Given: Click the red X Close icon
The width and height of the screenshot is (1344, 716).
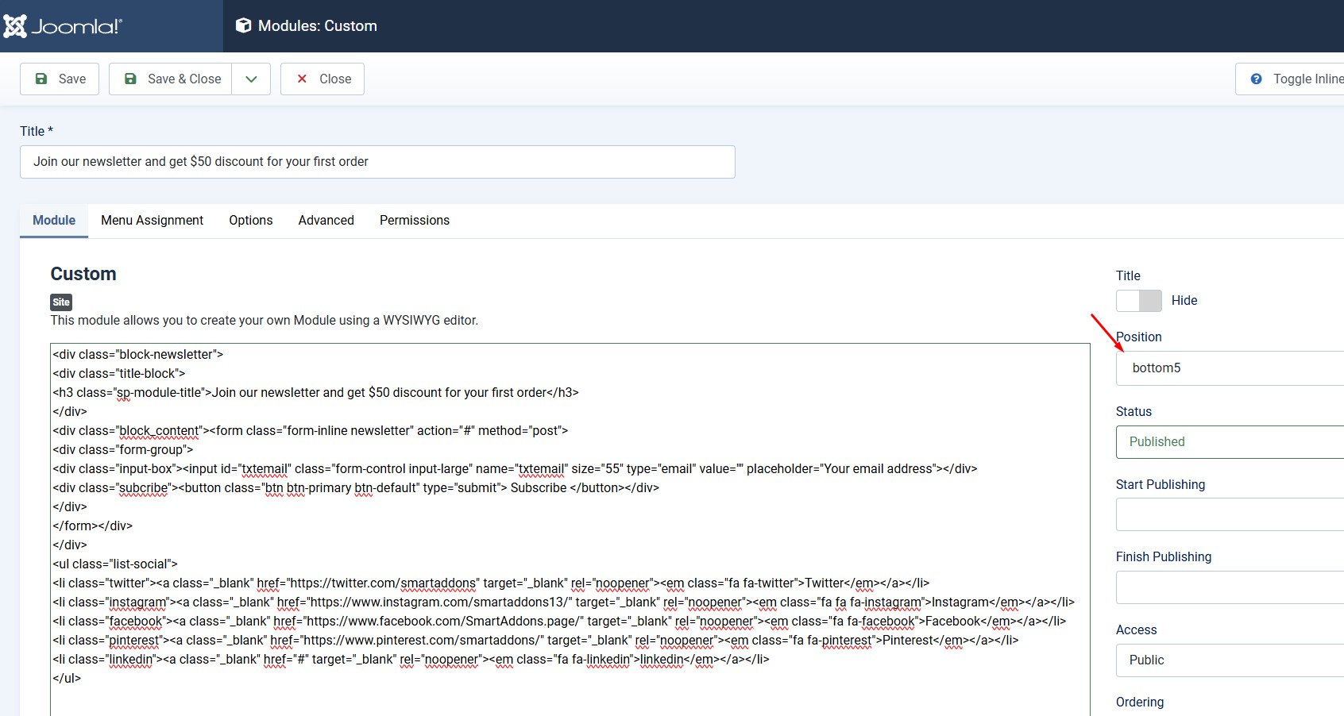Looking at the screenshot, I should click(302, 79).
